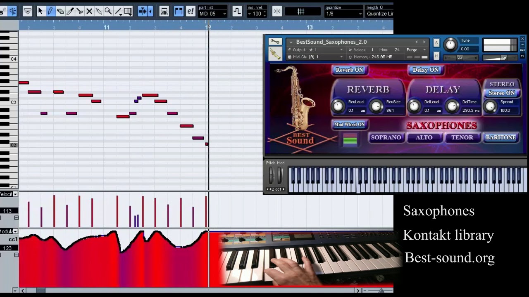Select the Erase tool

pyautogui.click(x=60, y=11)
